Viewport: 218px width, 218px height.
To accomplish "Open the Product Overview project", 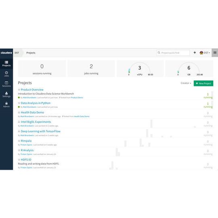I will [32, 90].
